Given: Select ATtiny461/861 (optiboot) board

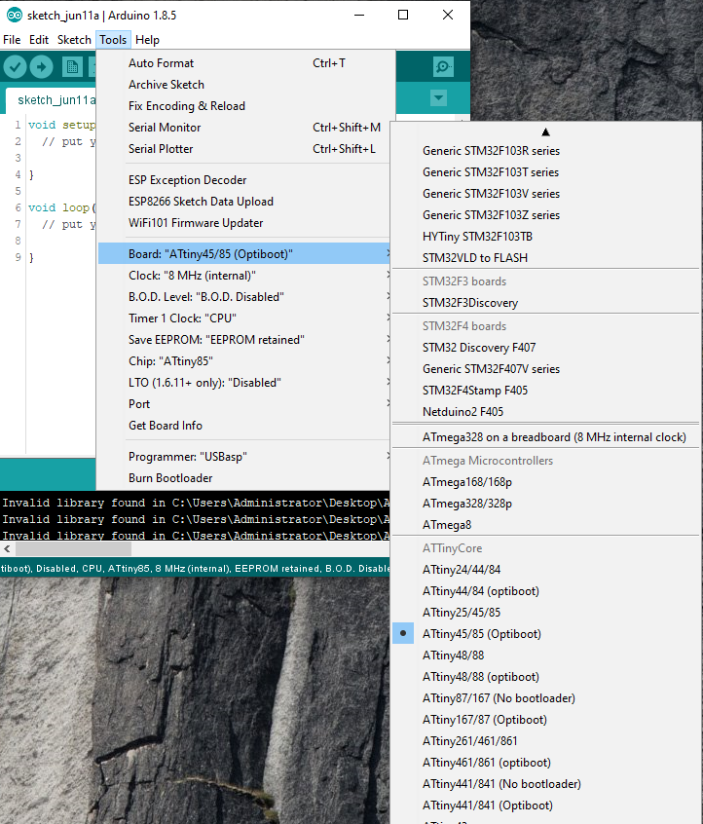Looking at the screenshot, I should [x=546, y=763].
